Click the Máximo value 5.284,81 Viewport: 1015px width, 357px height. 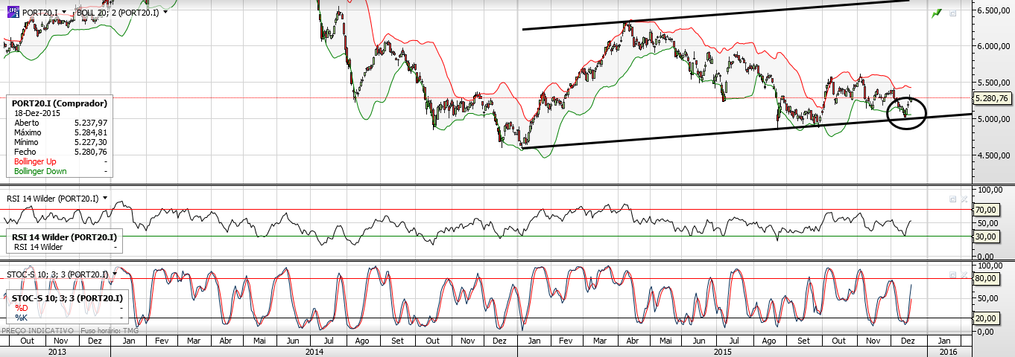pos(89,132)
